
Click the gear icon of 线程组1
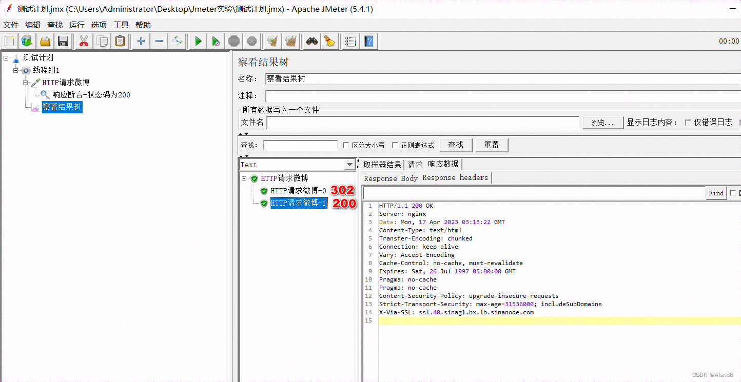tap(26, 70)
